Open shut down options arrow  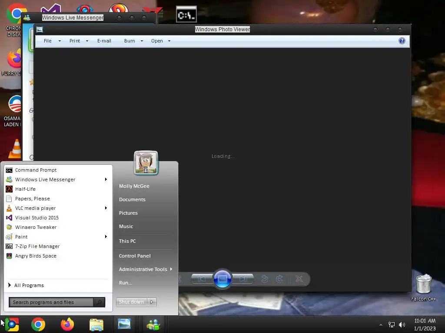click(152, 302)
